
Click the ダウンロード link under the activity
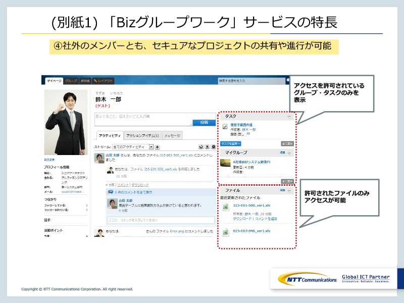coord(140,185)
